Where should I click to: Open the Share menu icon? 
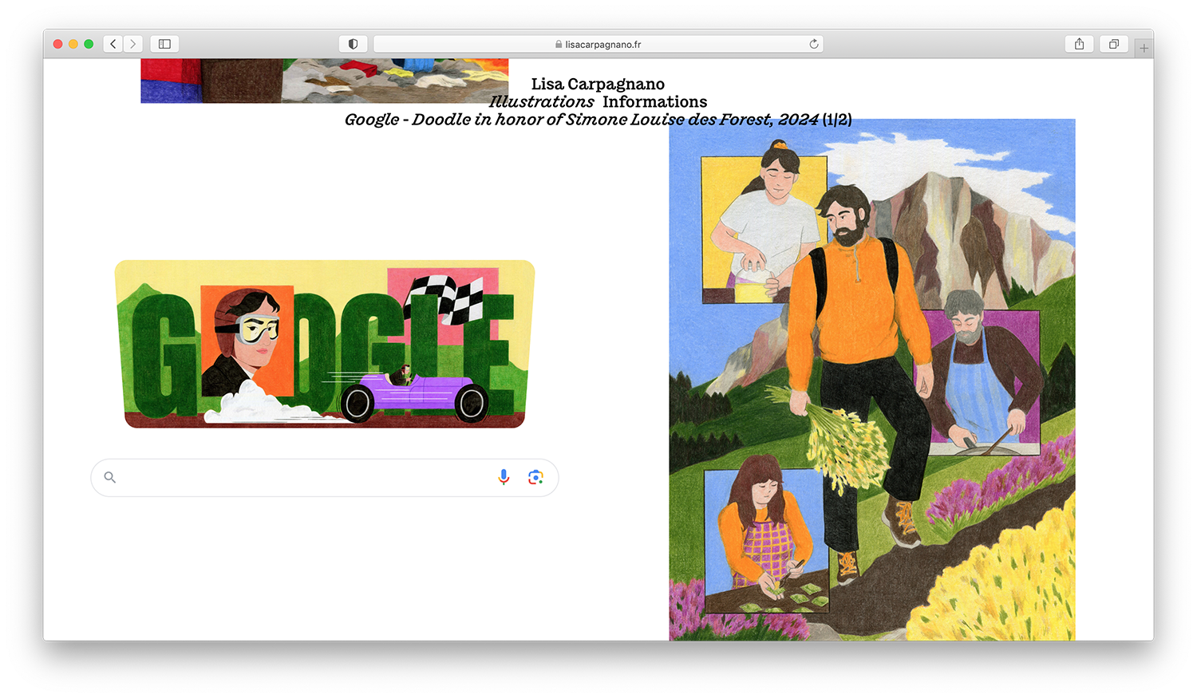coord(1079,44)
